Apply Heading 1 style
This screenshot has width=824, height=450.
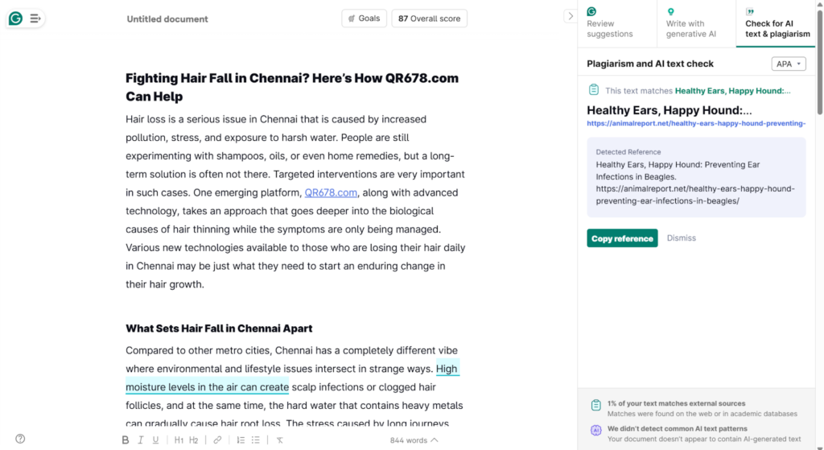tap(179, 440)
